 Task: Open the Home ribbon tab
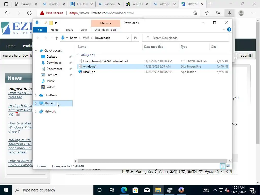[x=55, y=30]
